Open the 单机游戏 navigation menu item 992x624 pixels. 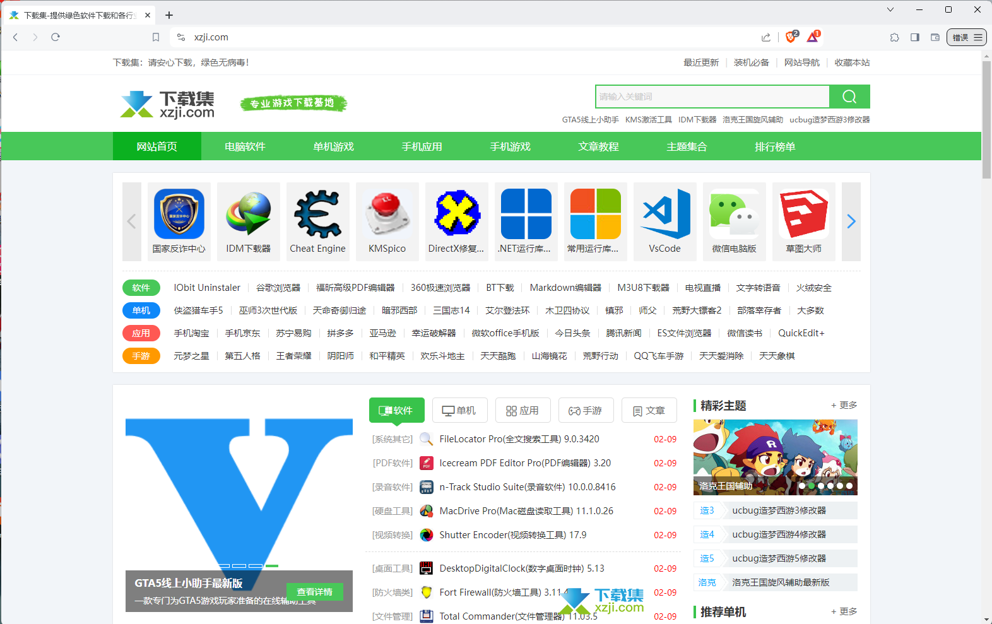pos(333,146)
